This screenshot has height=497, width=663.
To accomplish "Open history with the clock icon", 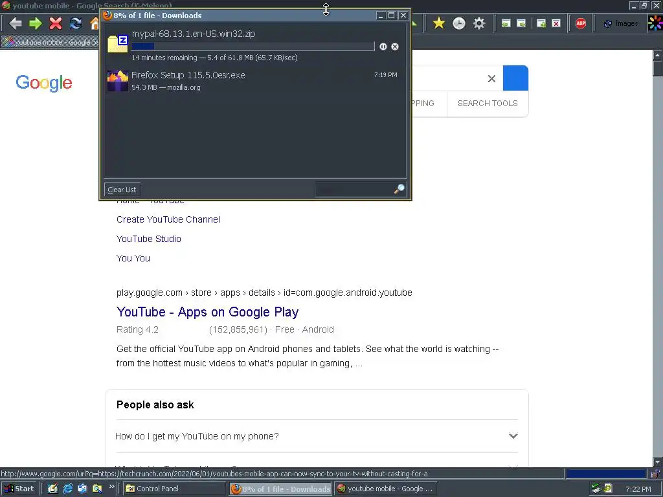I will tap(459, 23).
